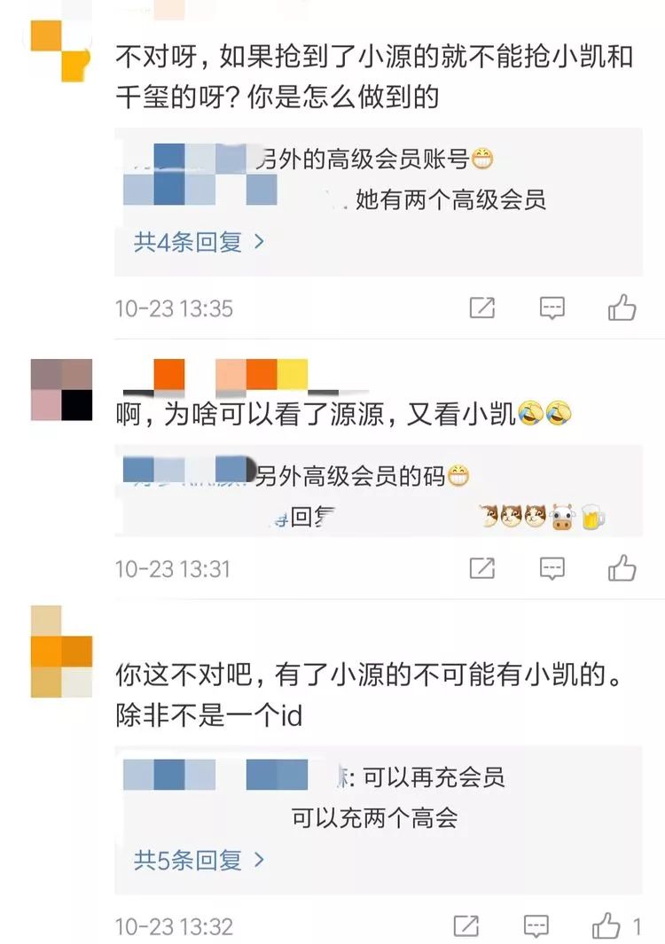Image resolution: width=665 pixels, height=944 pixels.
Task: Tap the reply 可以充两个高会
Action: click(x=375, y=818)
